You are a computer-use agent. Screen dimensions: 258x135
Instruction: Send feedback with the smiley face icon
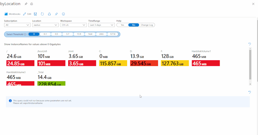point(63,14)
